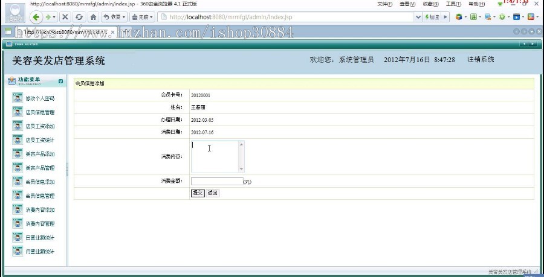
Task: Click the date value 2012-07-16
Action: pyautogui.click(x=202, y=132)
